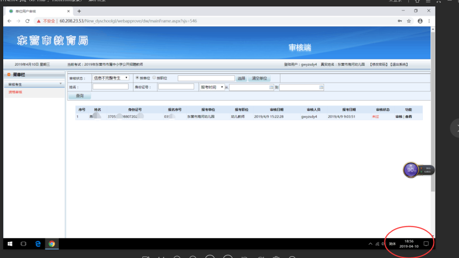Viewport: 459px width, 258px height.
Task: Click the 修改密码 link
Action: pyautogui.click(x=378, y=64)
